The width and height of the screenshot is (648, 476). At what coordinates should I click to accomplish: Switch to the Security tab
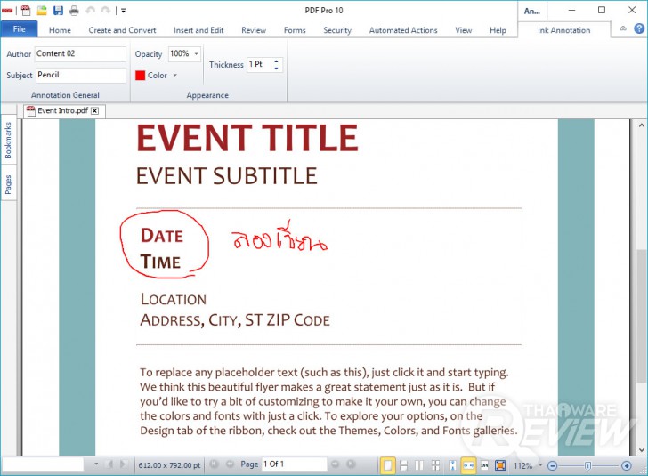(337, 30)
